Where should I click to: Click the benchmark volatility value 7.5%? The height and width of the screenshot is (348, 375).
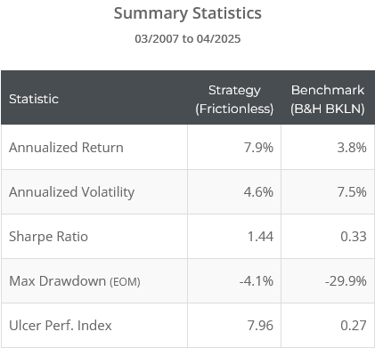[x=352, y=192]
